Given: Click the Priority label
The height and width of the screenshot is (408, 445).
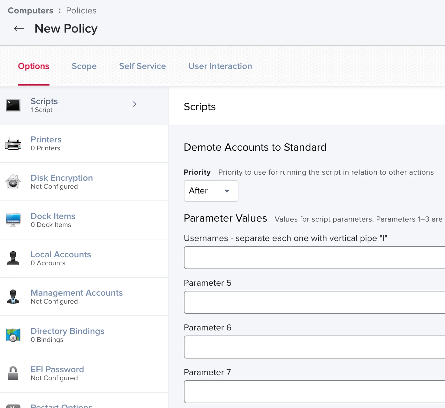Looking at the screenshot, I should click(x=197, y=172).
